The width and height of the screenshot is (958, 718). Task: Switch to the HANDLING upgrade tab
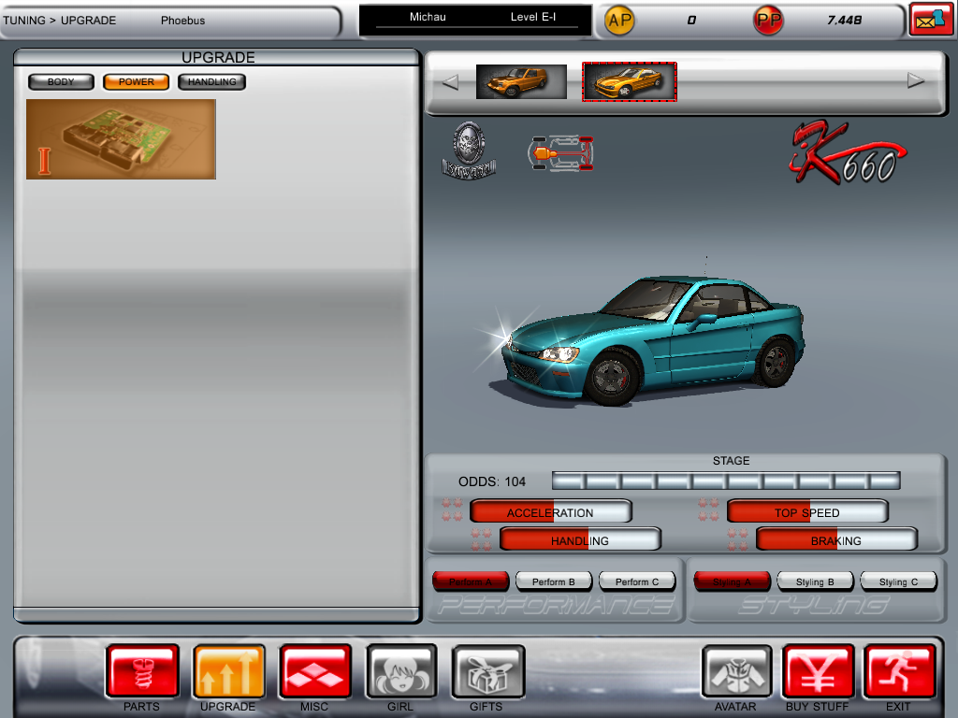tap(212, 82)
